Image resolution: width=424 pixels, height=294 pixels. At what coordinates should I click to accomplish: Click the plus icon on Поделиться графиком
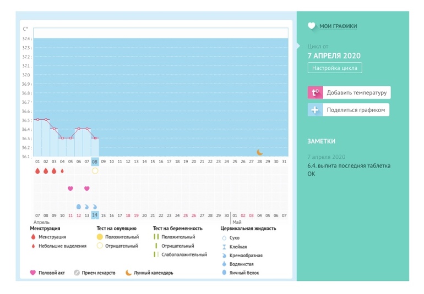coord(315,110)
